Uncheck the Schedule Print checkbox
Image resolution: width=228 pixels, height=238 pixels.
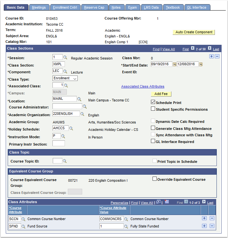tap(153, 102)
